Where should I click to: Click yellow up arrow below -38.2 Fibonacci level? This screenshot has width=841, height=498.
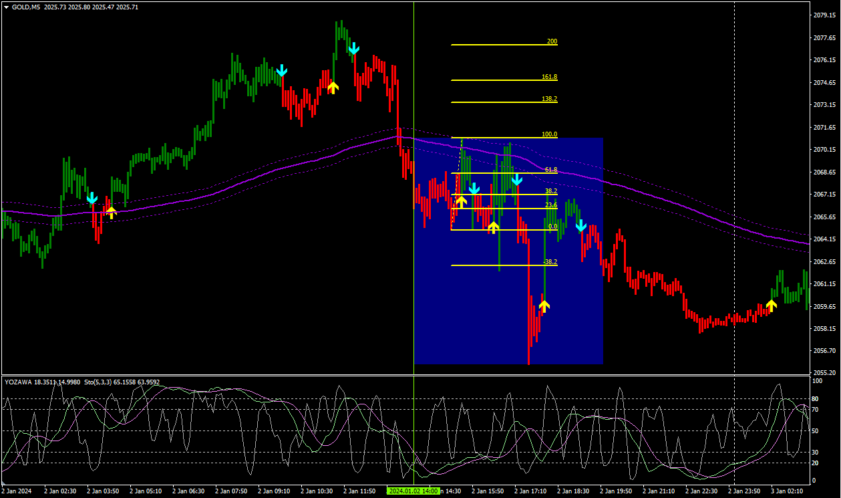click(x=544, y=306)
